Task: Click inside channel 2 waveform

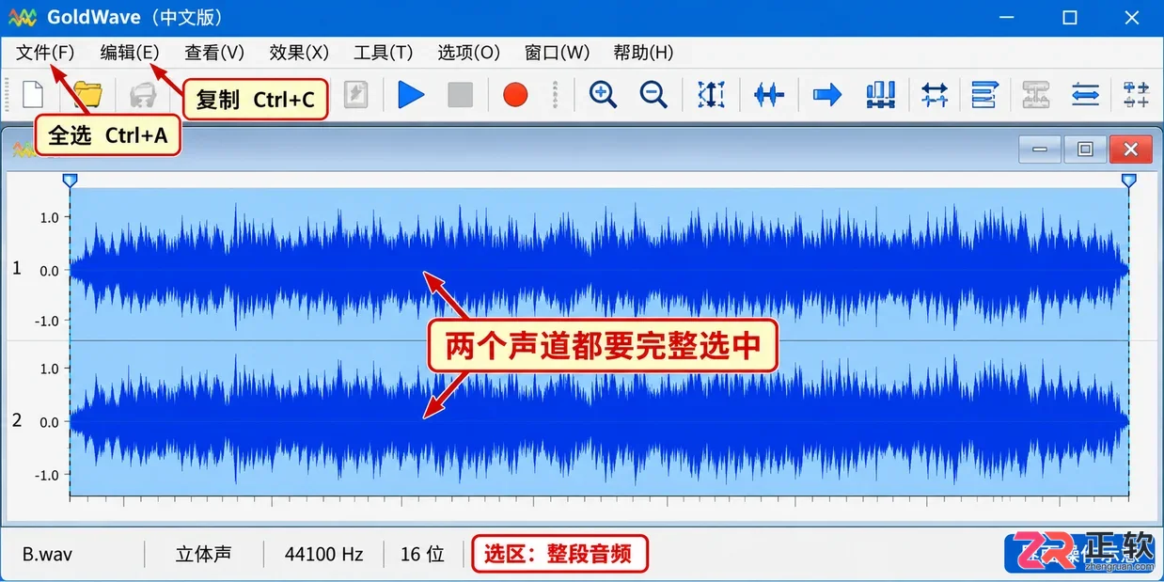Action: pos(599,418)
